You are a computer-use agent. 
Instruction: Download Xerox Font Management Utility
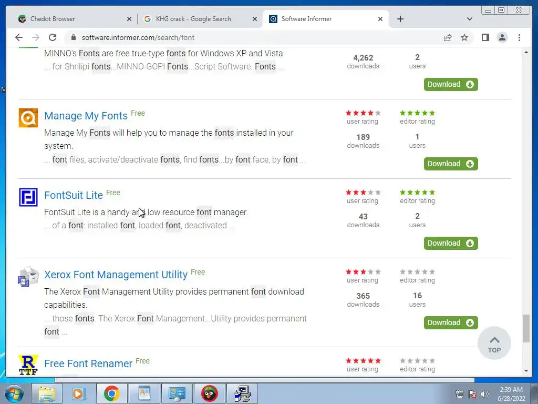(x=451, y=322)
